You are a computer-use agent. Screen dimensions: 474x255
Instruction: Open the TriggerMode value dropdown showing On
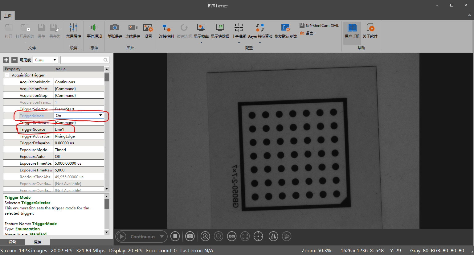click(101, 115)
